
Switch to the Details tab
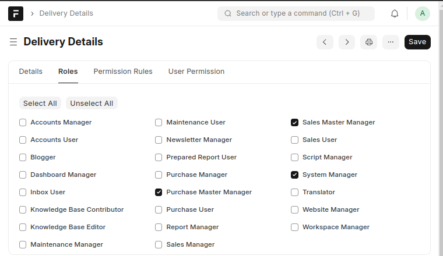30,72
